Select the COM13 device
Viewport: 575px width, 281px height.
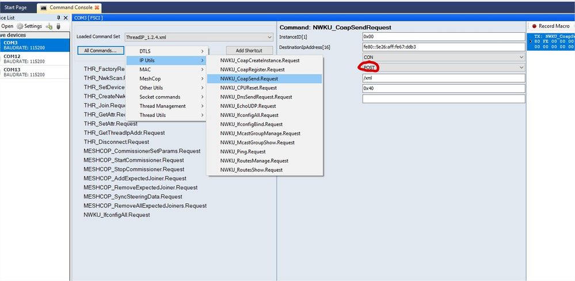coord(35,72)
